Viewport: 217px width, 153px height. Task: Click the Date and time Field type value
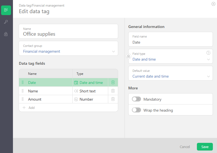144,59
